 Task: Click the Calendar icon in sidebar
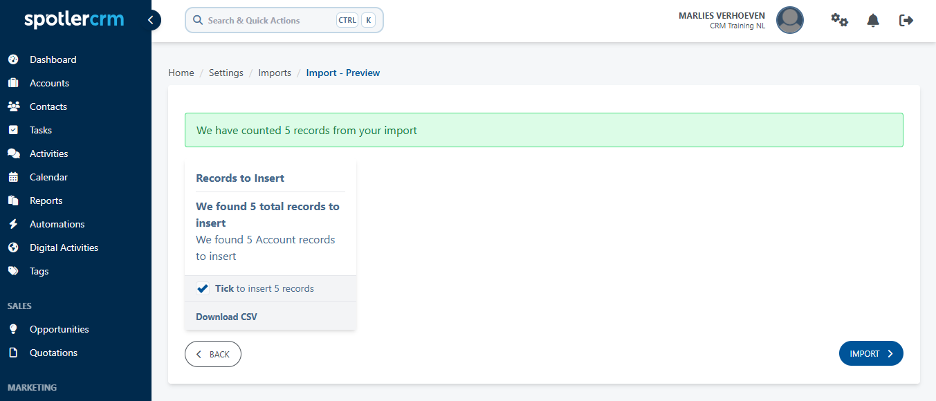(13, 177)
